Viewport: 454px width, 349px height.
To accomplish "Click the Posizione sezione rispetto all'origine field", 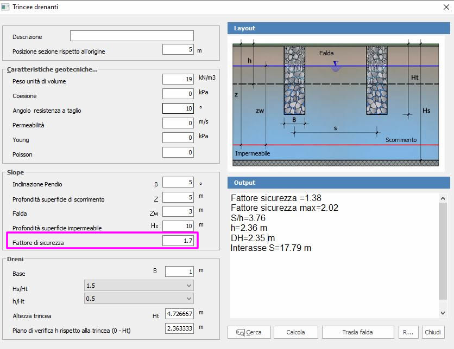I will [x=178, y=49].
